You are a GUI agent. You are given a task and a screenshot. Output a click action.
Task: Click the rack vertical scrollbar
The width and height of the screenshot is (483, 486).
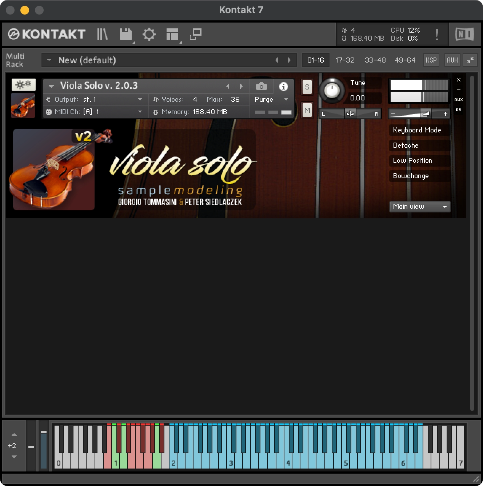coord(472,243)
